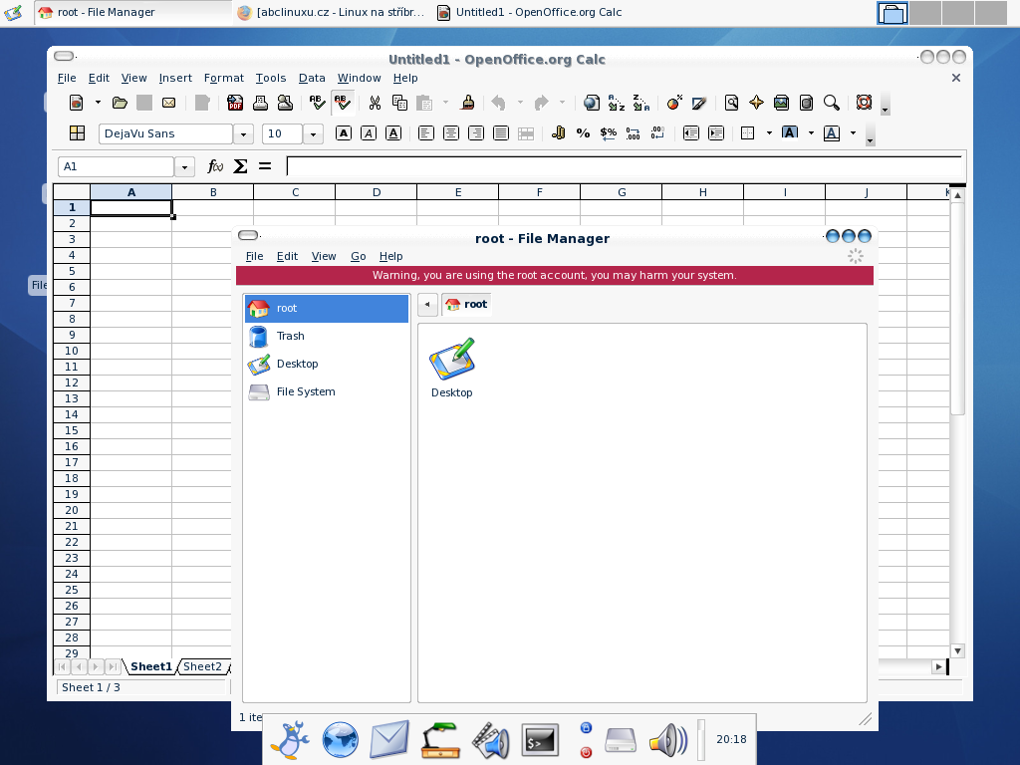This screenshot has width=1020, height=765.
Task: Click the Zoom magnifier icon in Calc
Action: click(x=832, y=103)
